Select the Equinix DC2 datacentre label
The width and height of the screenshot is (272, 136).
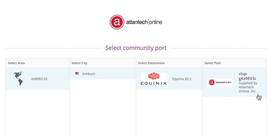coord(182,79)
